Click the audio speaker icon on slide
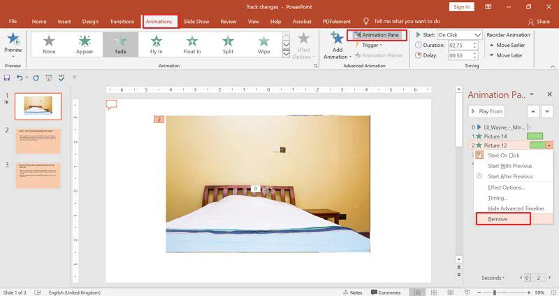The width and height of the screenshot is (559, 296). 268,191
